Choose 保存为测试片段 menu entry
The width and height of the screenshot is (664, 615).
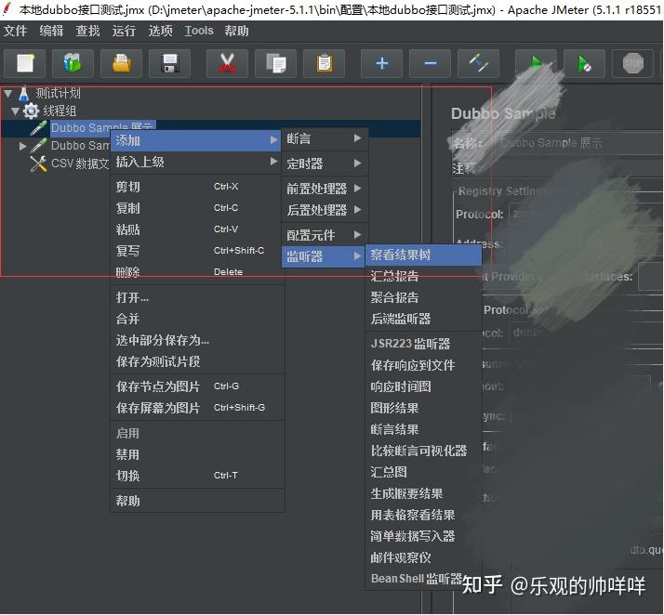coord(197,361)
